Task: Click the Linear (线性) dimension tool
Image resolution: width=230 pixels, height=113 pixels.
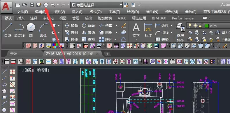Action: pyautogui.click(x=162, y=26)
